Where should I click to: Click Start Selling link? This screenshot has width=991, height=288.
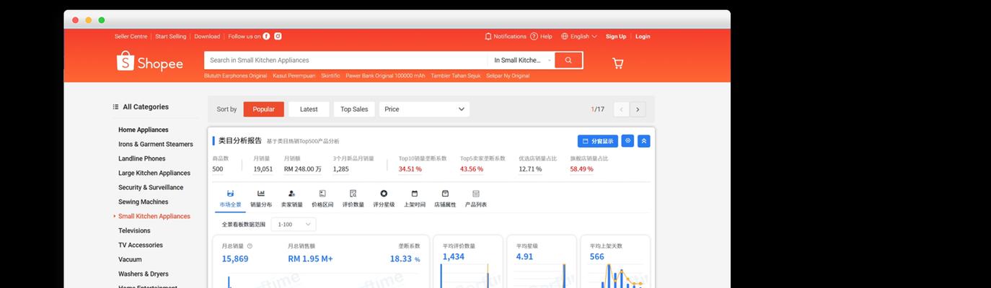click(171, 36)
